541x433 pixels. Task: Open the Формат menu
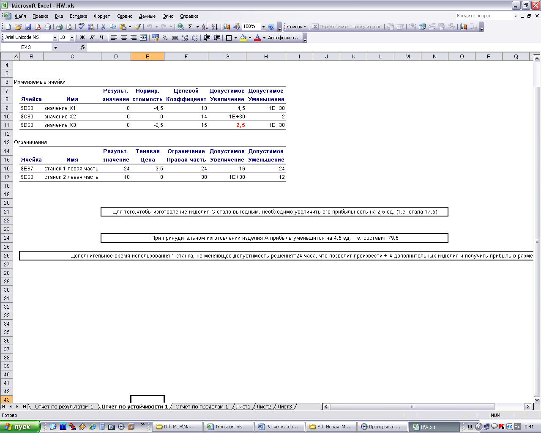pyautogui.click(x=102, y=16)
